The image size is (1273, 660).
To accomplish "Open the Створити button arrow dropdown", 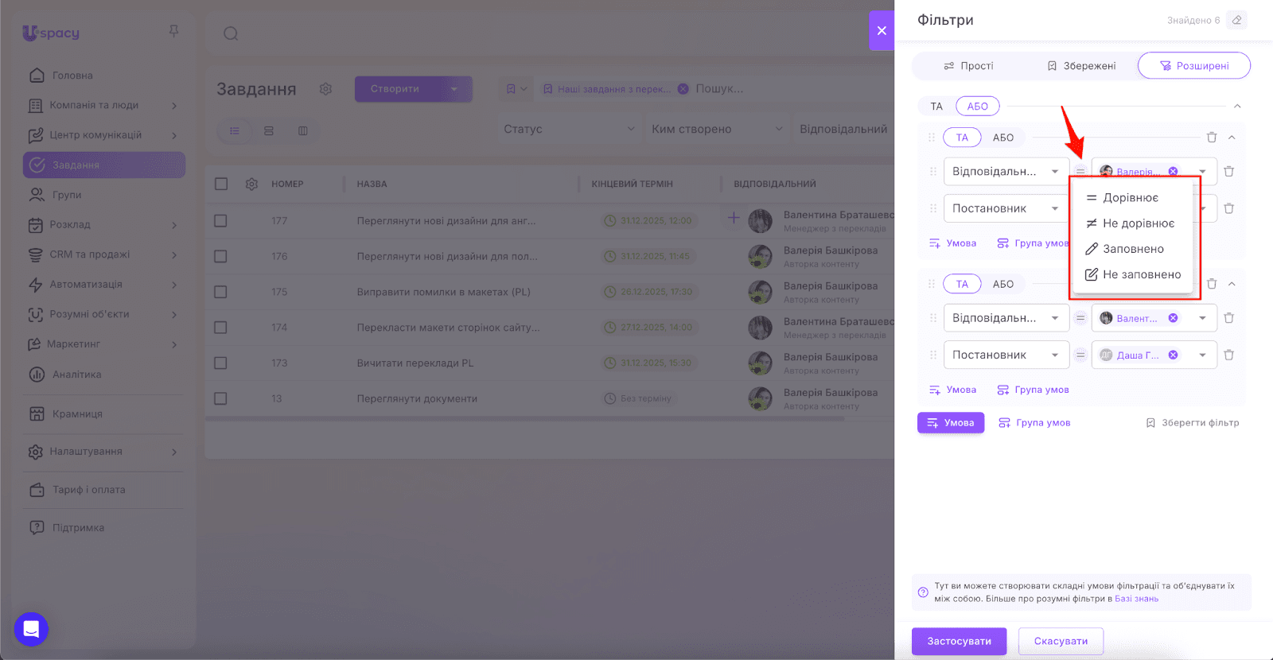I will (x=454, y=89).
